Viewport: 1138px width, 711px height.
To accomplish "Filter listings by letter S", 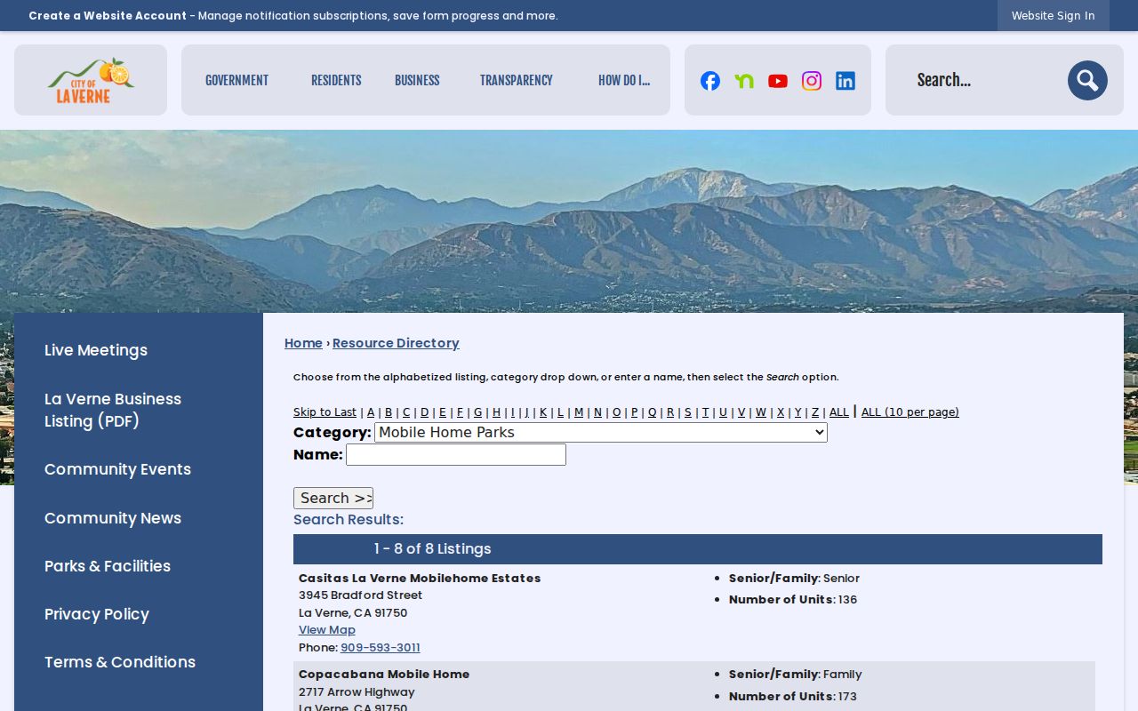I will [688, 412].
